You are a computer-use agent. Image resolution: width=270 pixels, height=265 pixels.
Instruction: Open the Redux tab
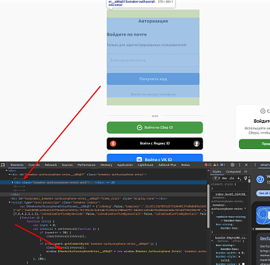coord(186,165)
